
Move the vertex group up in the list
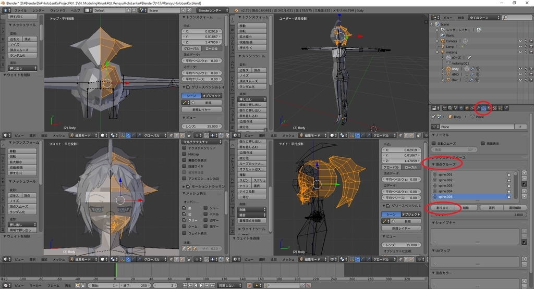(x=525, y=191)
